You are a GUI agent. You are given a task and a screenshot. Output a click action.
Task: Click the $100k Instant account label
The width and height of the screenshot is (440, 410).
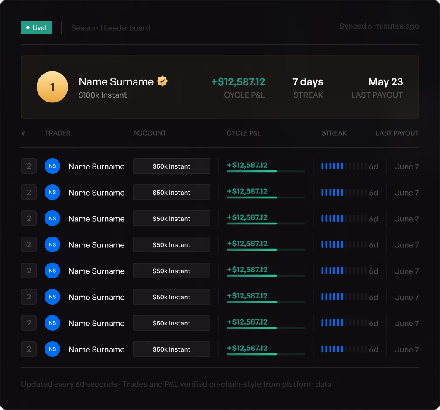[x=103, y=95]
